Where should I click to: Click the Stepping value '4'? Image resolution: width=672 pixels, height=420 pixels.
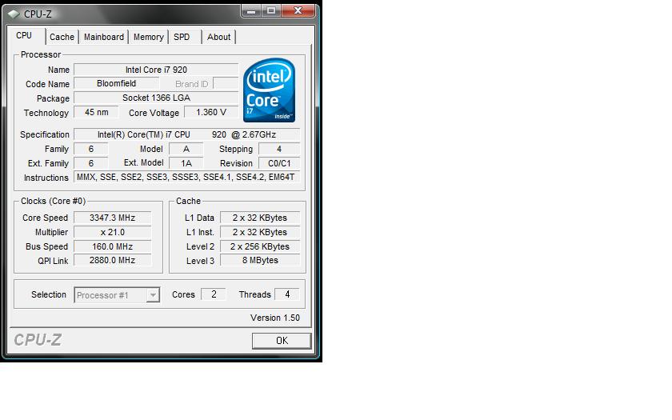tap(279, 149)
